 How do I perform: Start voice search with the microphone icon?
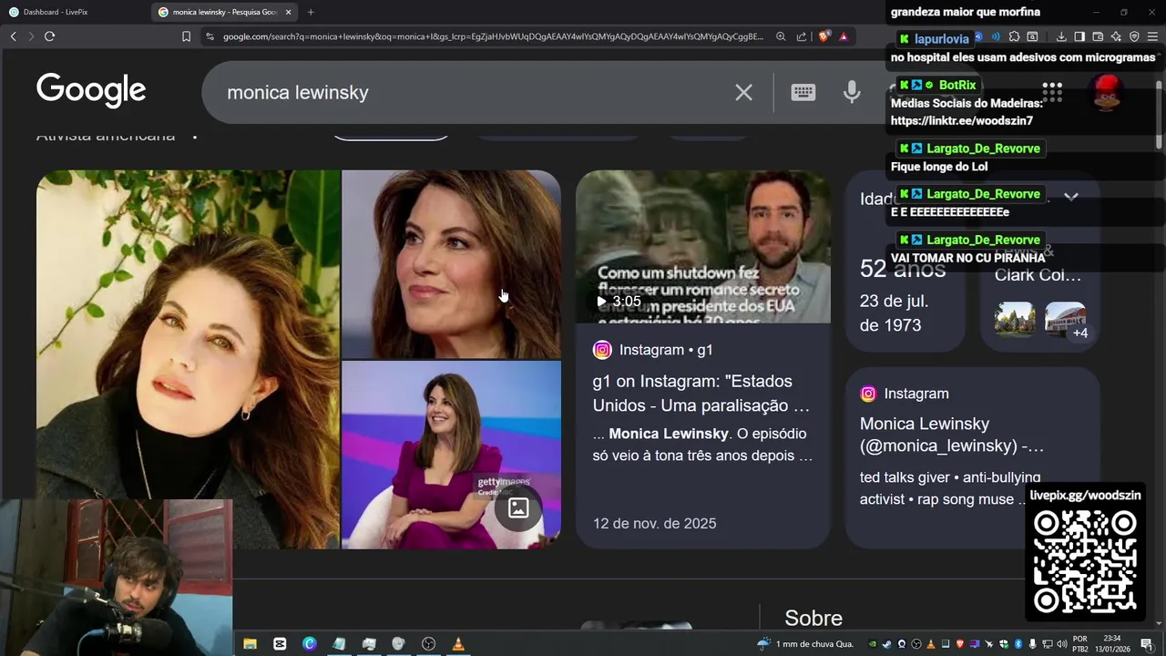(852, 92)
